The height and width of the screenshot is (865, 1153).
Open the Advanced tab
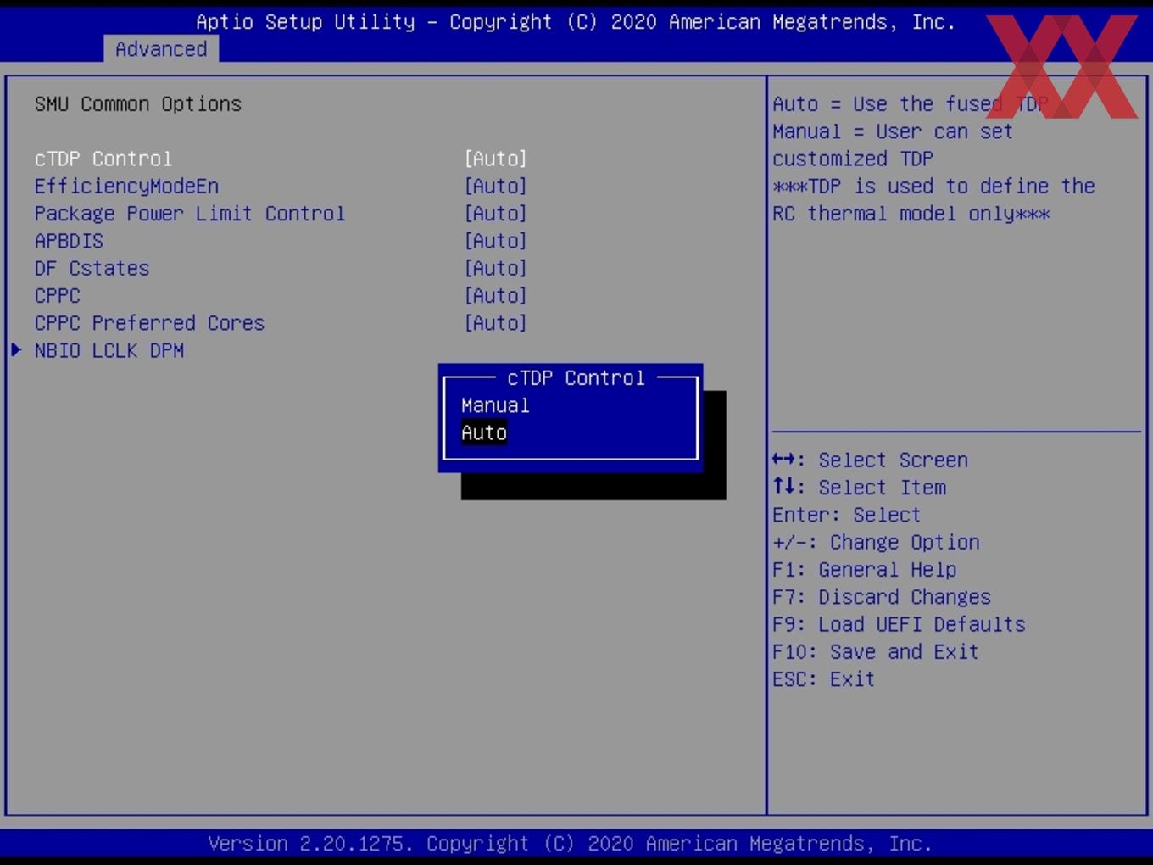pyautogui.click(x=161, y=49)
